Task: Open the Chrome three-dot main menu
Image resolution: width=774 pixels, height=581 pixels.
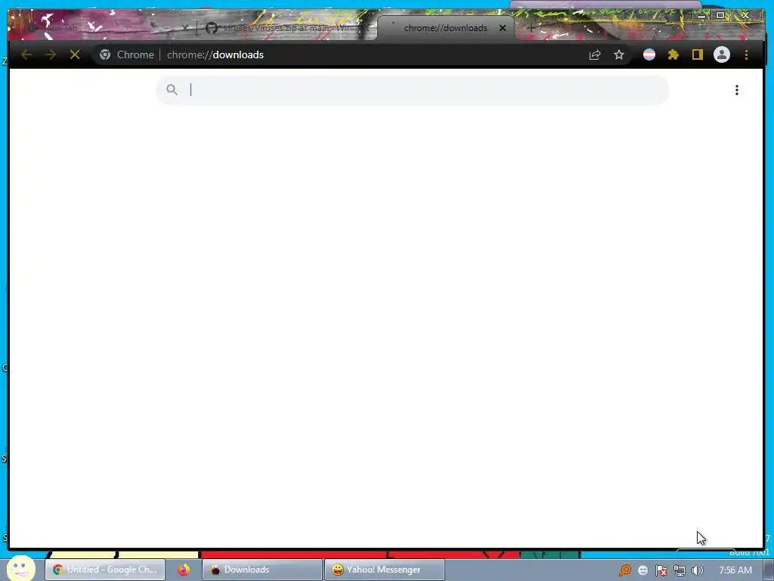Action: tap(746, 54)
